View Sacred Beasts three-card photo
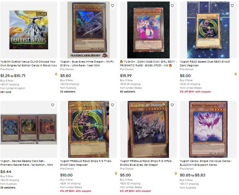 click(29, 129)
